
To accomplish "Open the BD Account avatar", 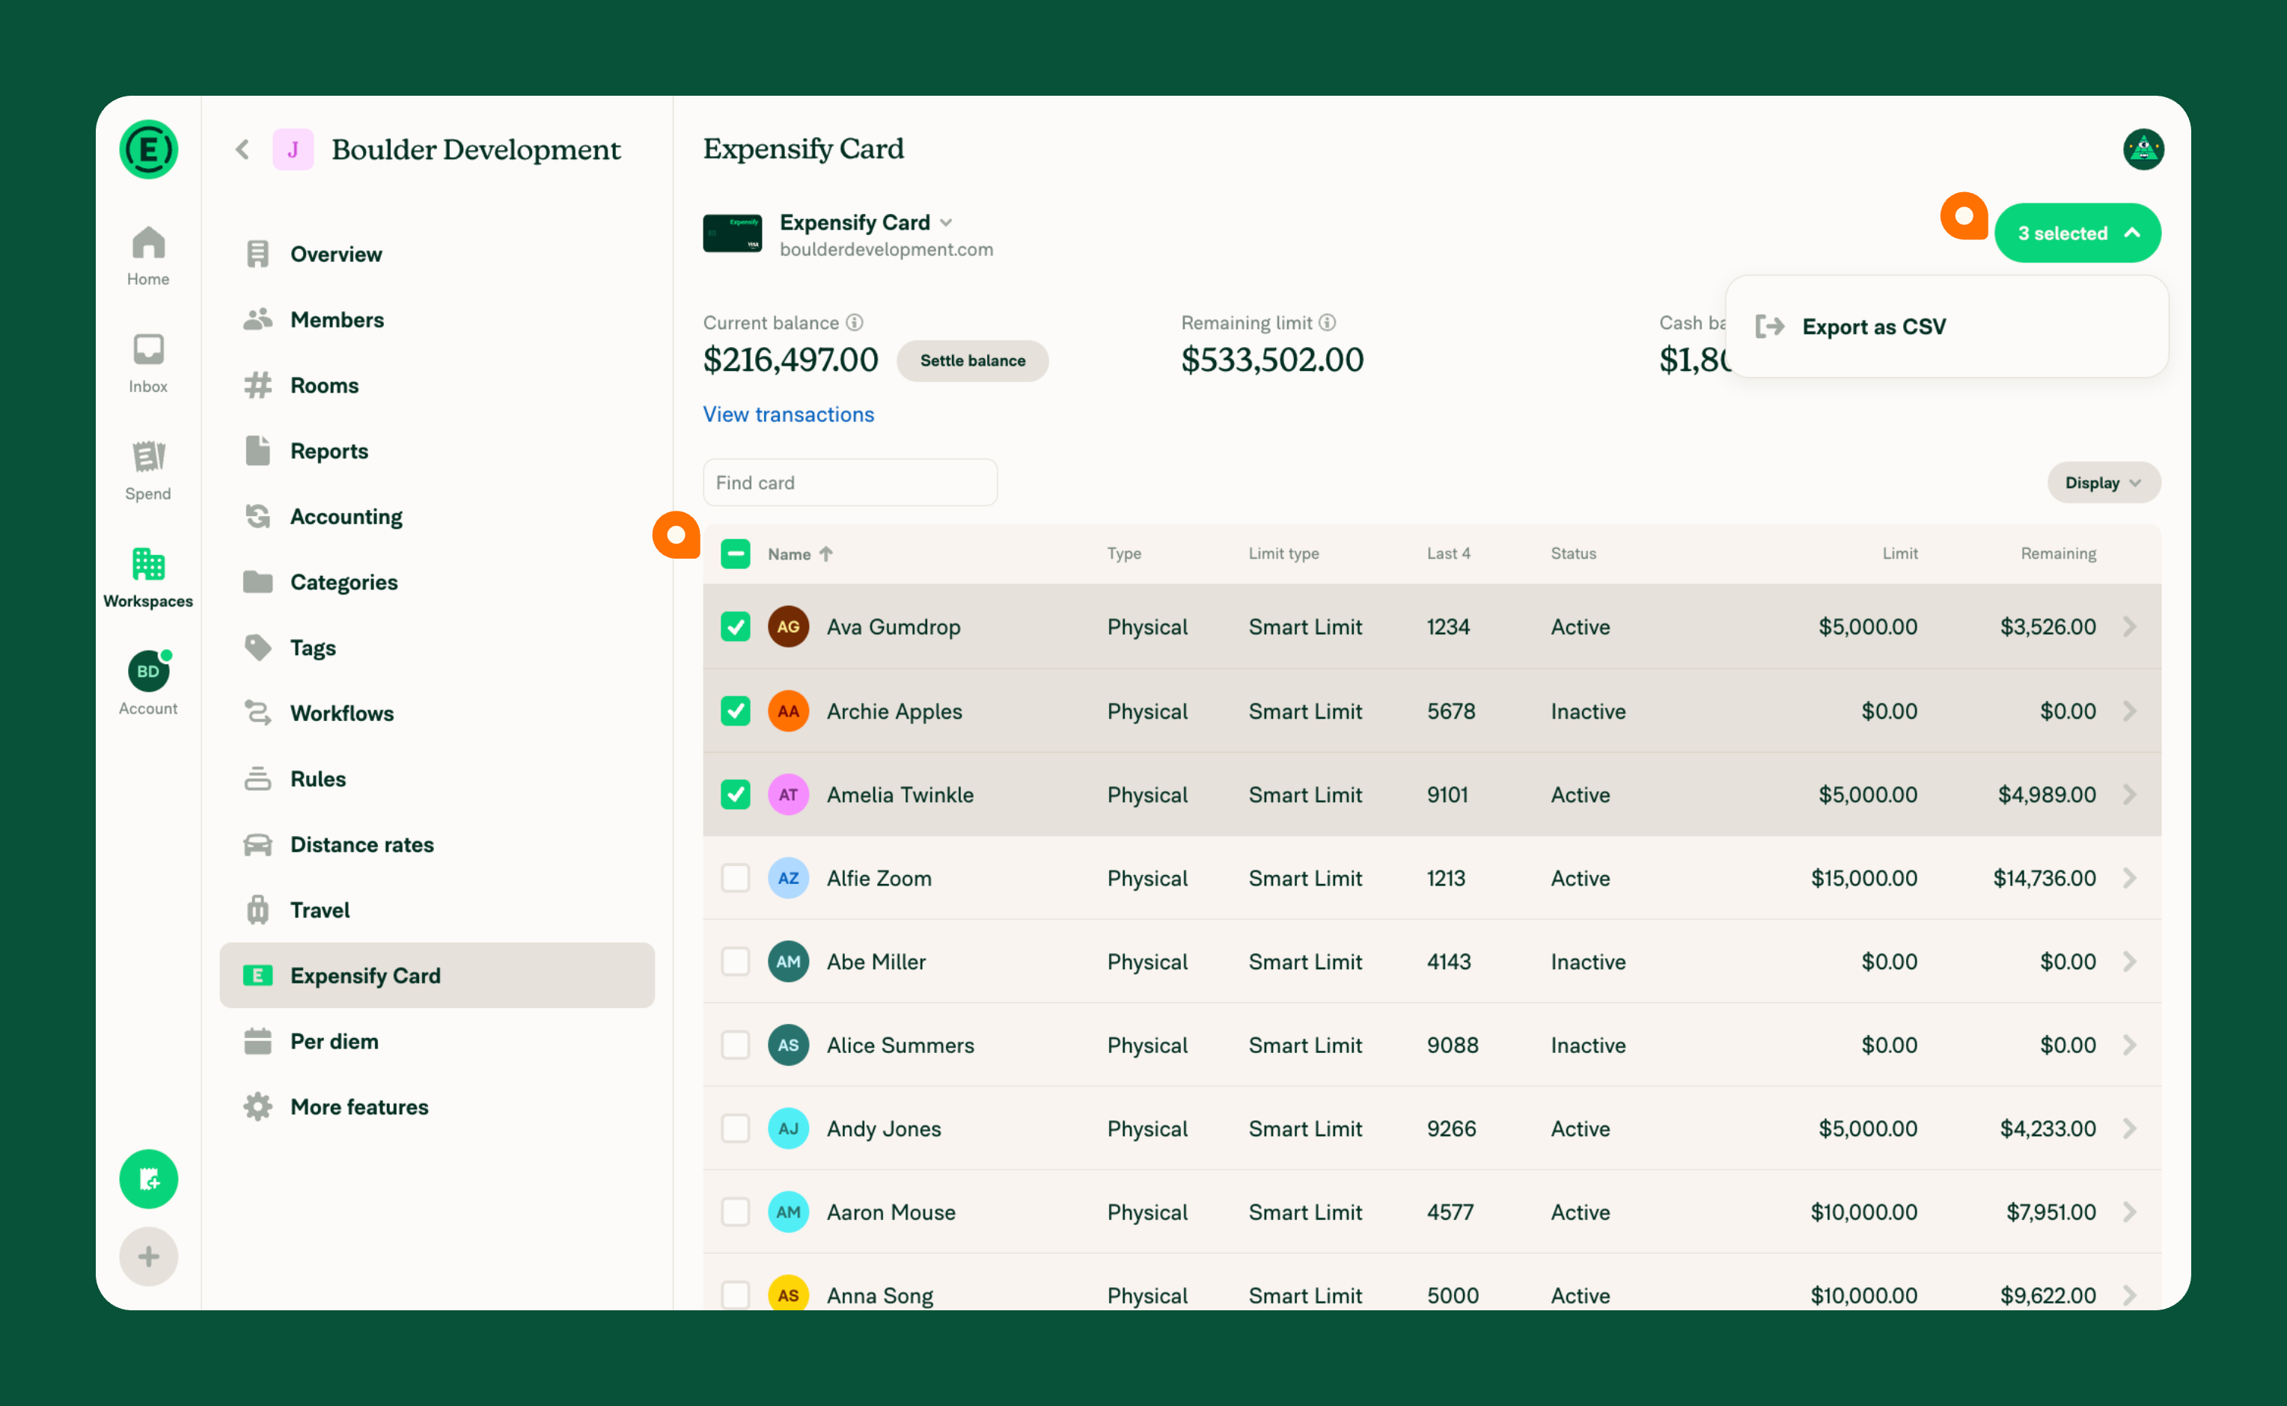I will pos(148,670).
